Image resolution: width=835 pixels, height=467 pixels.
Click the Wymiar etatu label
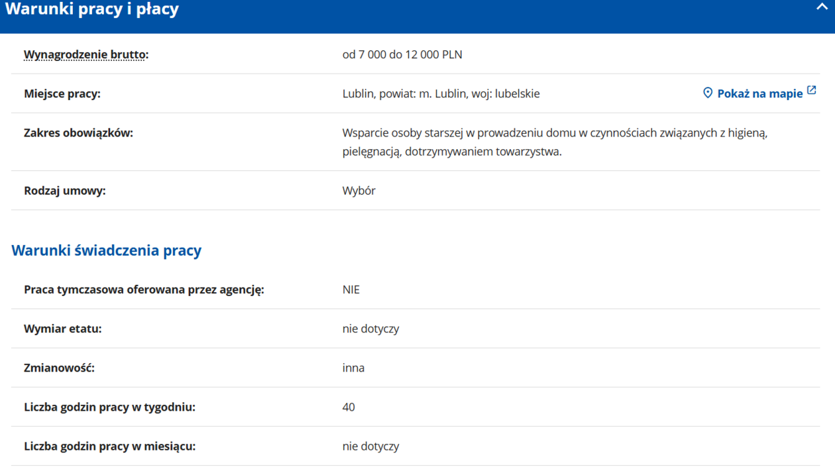pos(63,329)
